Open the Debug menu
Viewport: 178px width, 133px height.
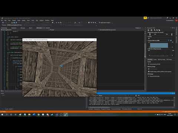coord(23,20)
